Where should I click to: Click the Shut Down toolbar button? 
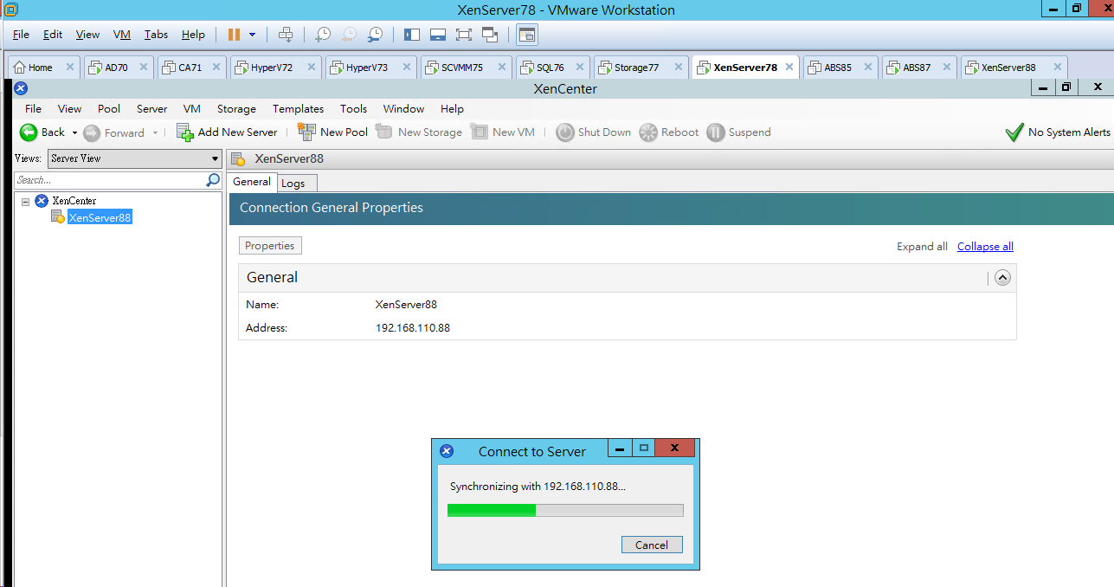point(594,132)
